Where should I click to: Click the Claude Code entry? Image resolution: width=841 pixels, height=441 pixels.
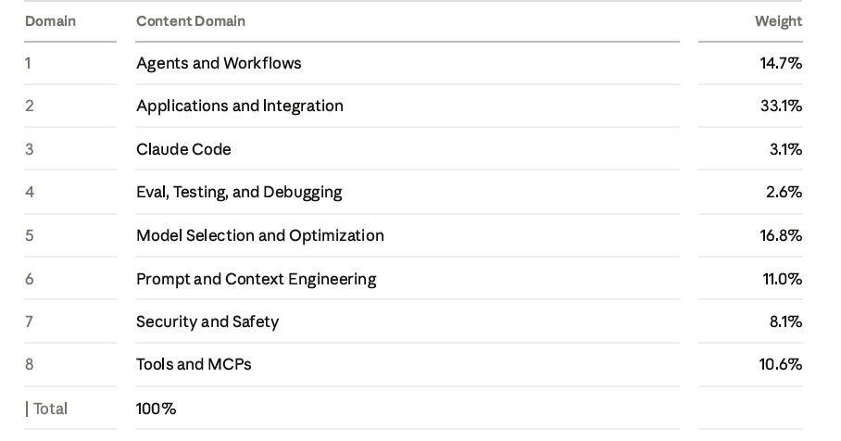pyautogui.click(x=183, y=149)
